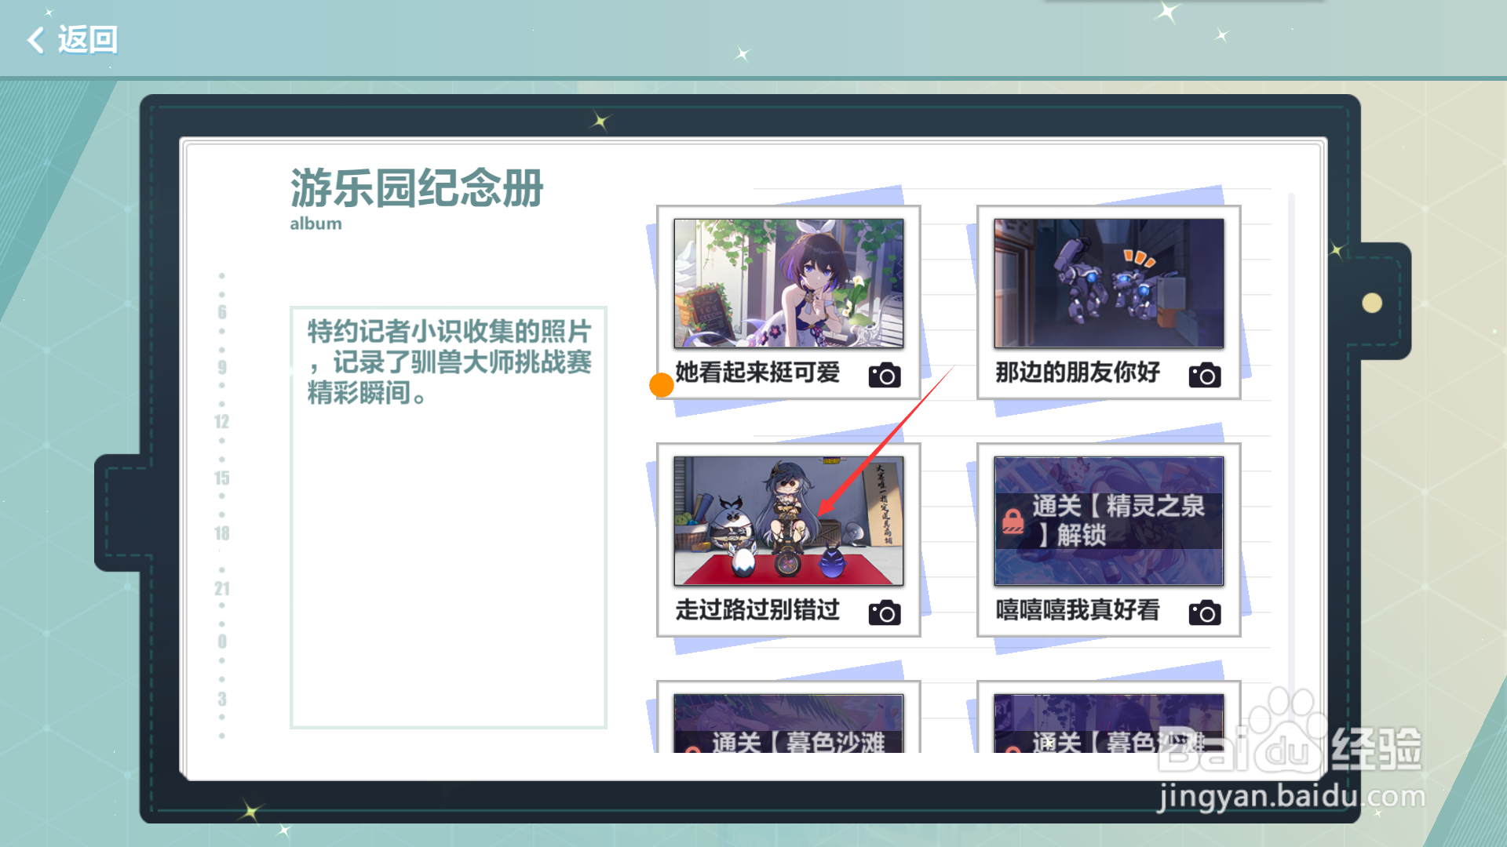
Task: Click the camera icon on 嘻嘻嘻我真好看 card
Action: (1206, 613)
